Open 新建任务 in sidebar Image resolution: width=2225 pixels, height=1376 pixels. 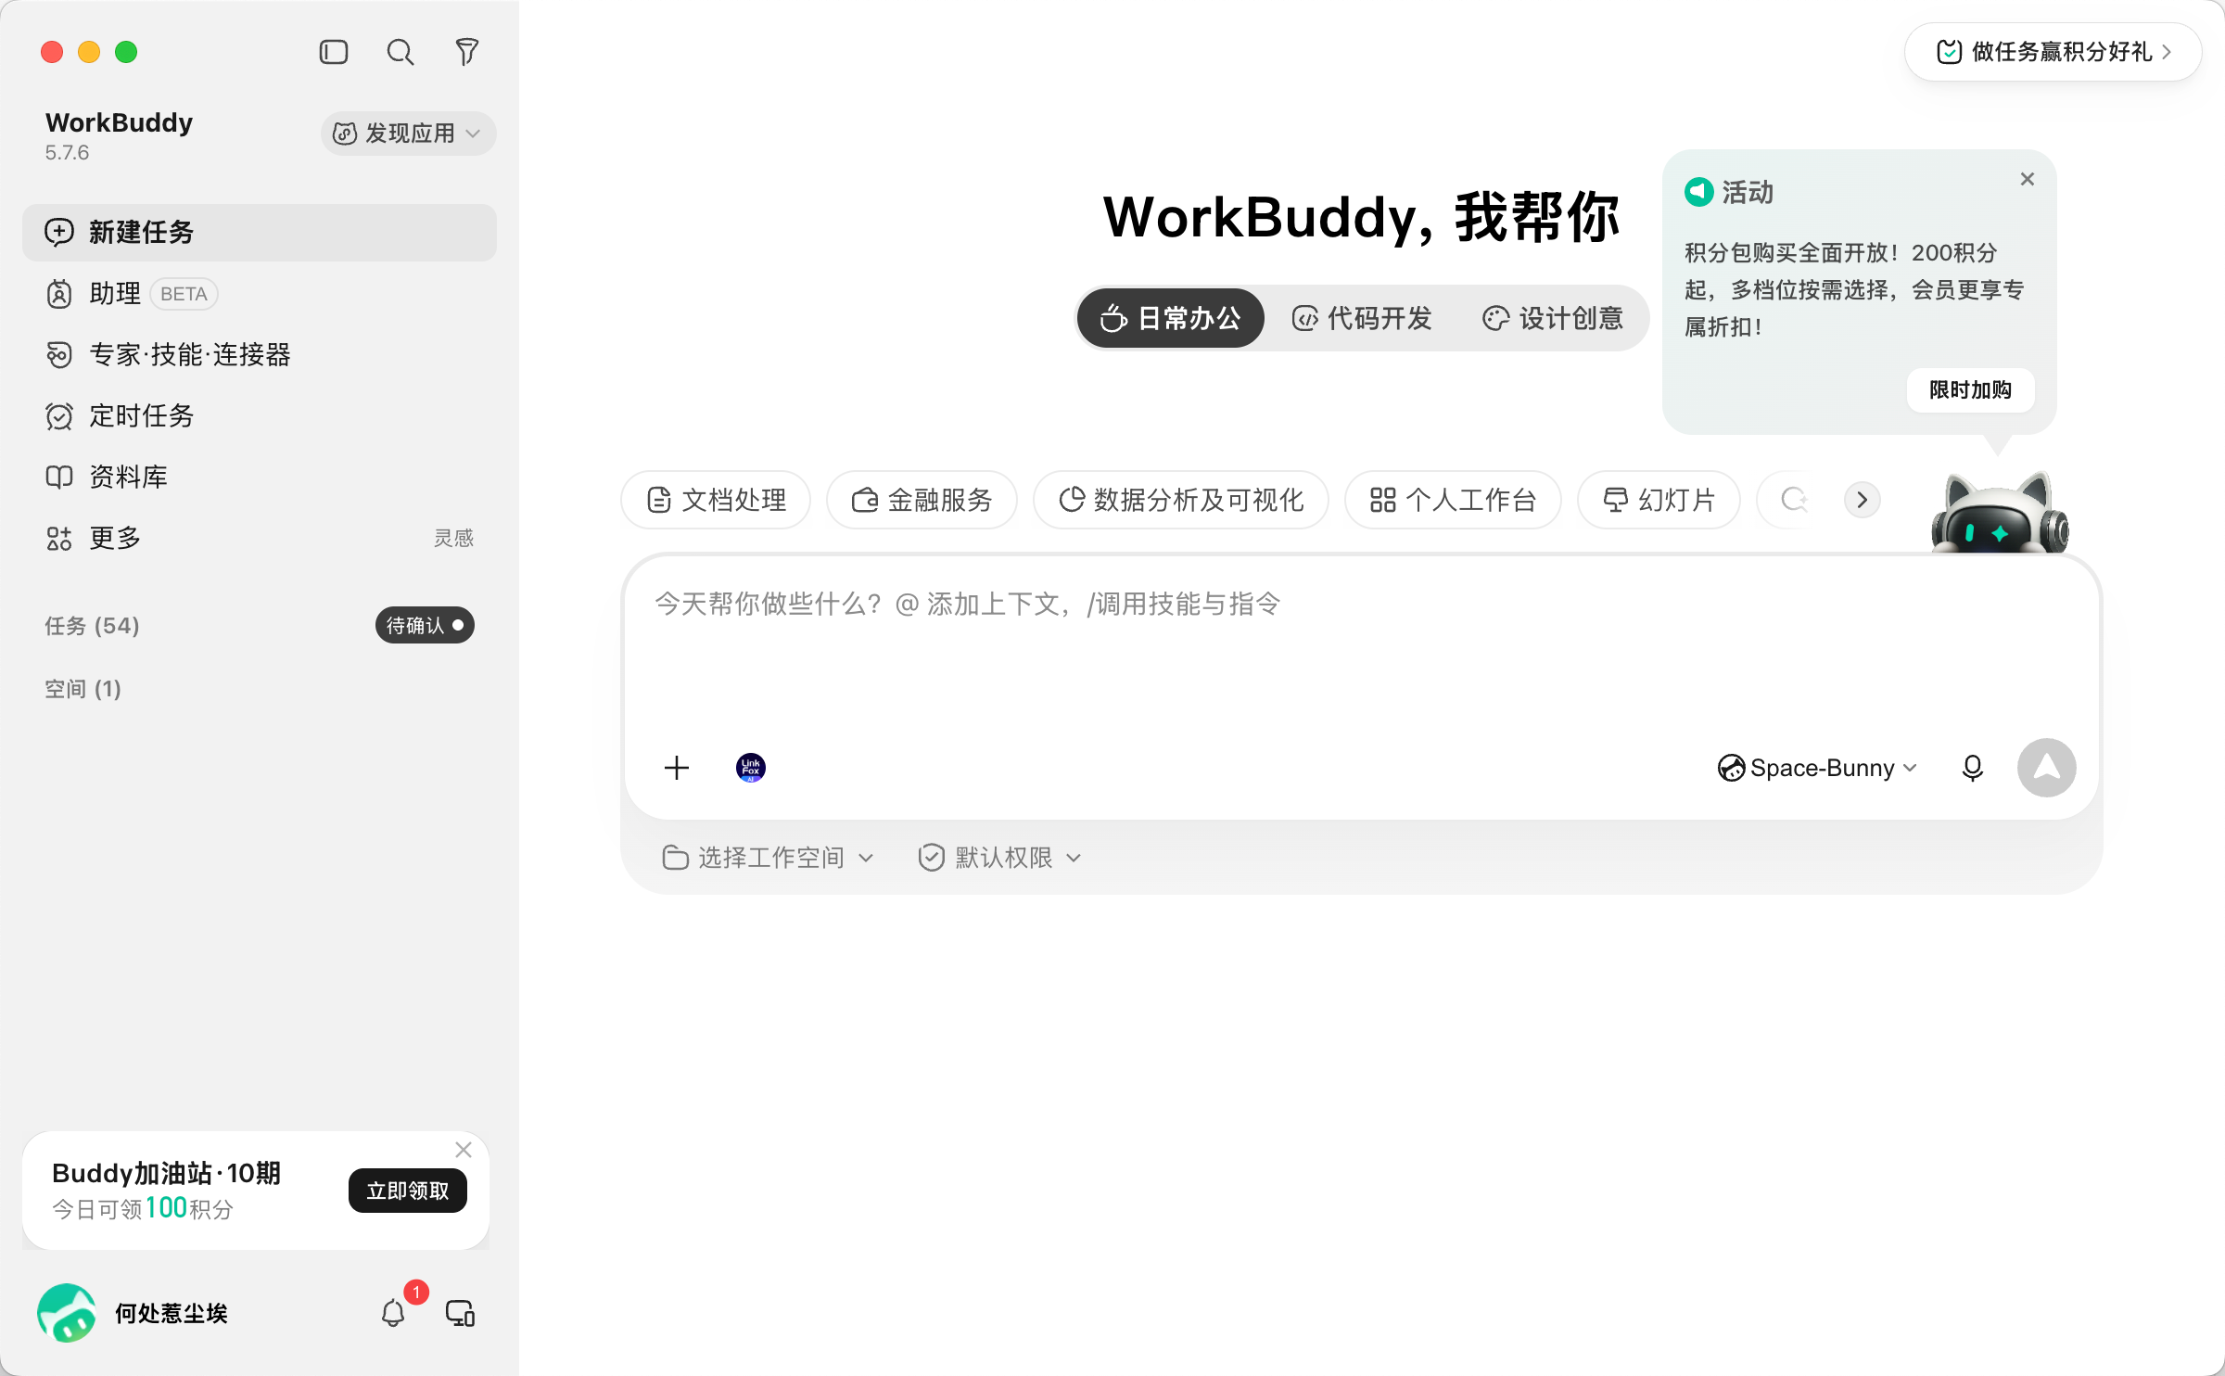(260, 232)
